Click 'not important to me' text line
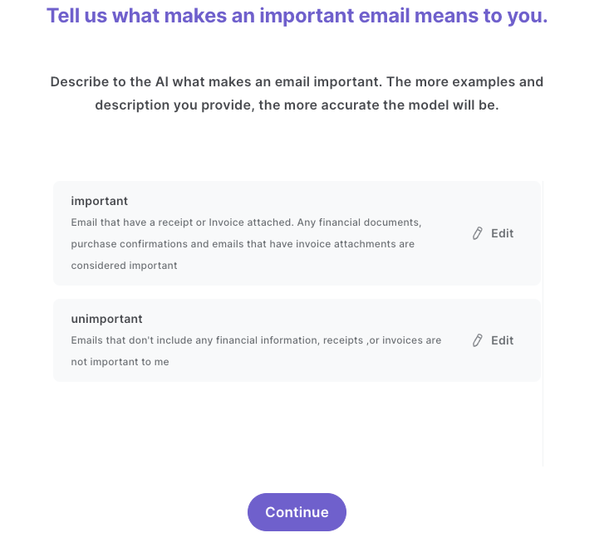This screenshot has width=609, height=557. pyautogui.click(x=120, y=362)
